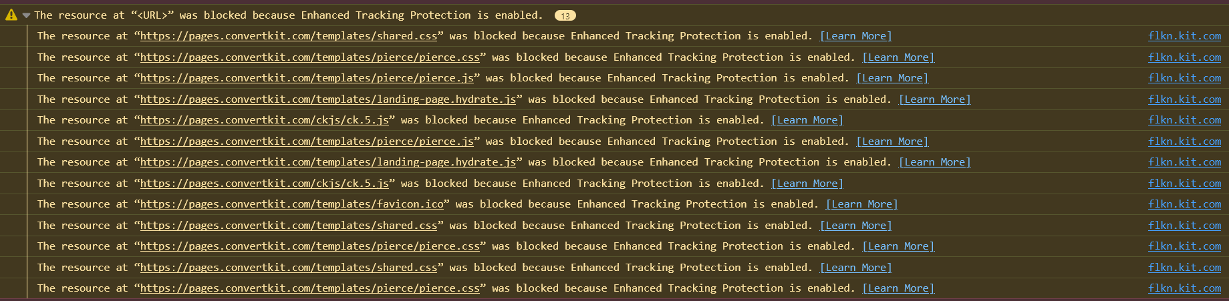This screenshot has width=1229, height=301.
Task: Click Learn More on the favicon.ico warning
Action: [861, 204]
